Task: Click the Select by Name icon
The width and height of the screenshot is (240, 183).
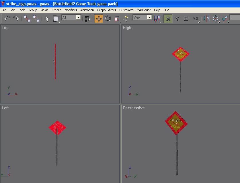Action: pyautogui.click(x=88, y=19)
